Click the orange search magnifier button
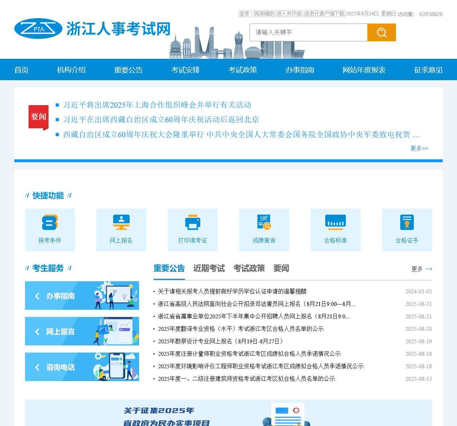 (381, 32)
